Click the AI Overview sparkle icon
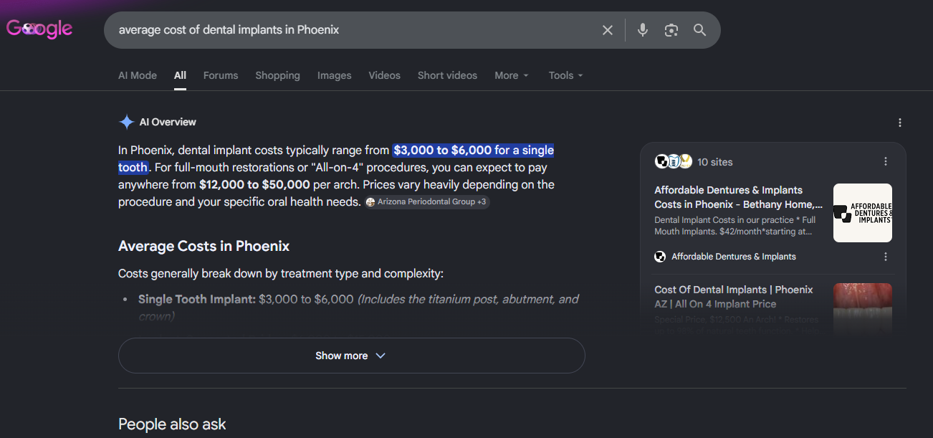 point(126,122)
